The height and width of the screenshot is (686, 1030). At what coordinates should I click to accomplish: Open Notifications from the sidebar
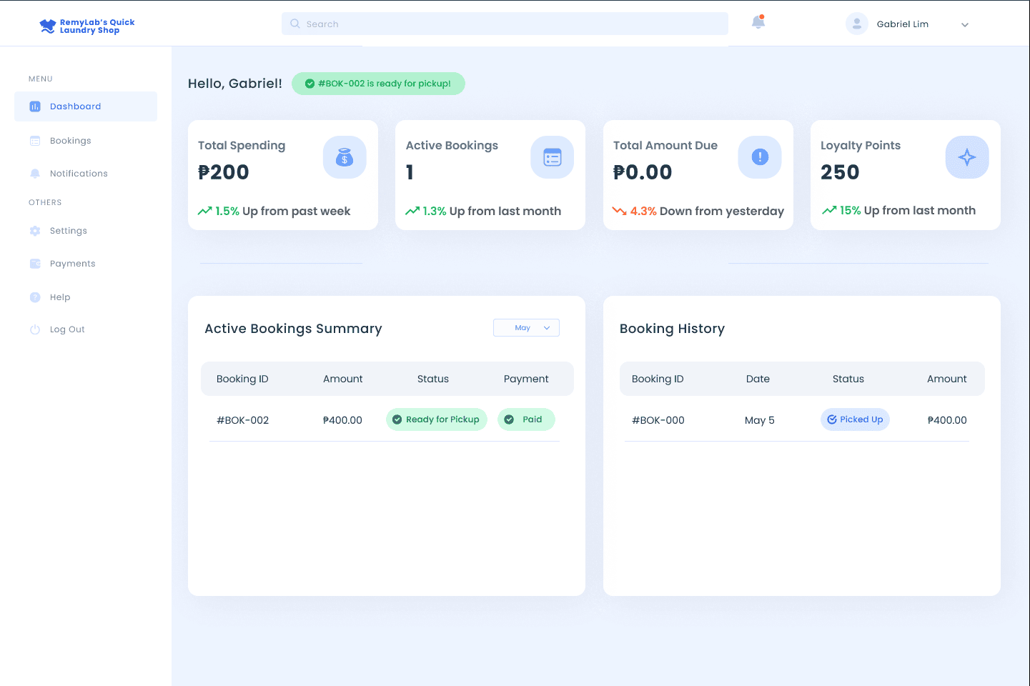[x=79, y=174]
